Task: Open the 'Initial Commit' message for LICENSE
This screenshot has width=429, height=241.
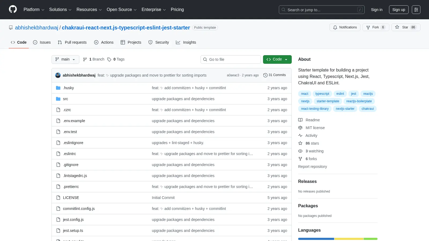Action: pyautogui.click(x=163, y=198)
